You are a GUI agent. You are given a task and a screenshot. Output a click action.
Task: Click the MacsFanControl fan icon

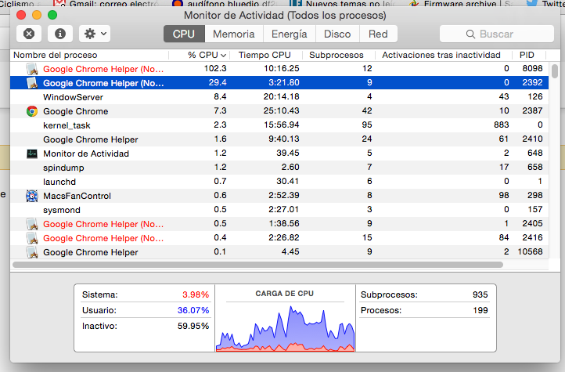pos(32,196)
